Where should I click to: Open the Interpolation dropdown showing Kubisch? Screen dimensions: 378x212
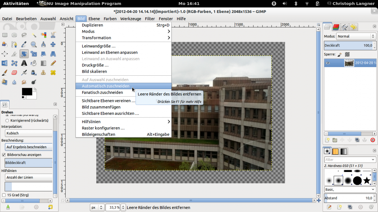click(29, 133)
